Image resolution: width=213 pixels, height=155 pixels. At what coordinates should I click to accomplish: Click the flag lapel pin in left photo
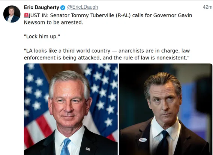88,149
